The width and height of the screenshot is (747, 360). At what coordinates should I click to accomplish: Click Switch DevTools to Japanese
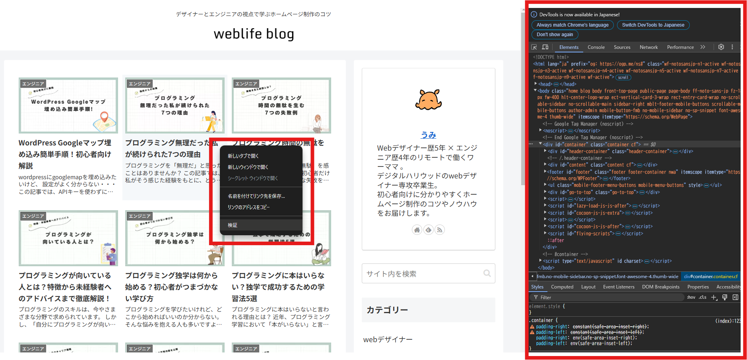click(x=653, y=25)
